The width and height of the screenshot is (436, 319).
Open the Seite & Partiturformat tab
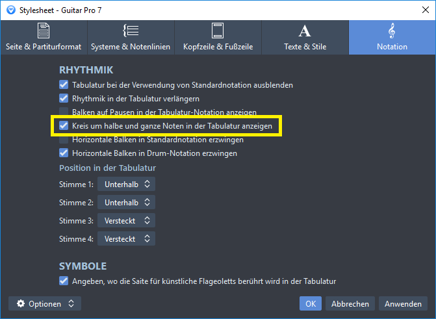click(x=44, y=37)
